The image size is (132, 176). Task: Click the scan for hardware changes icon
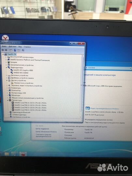[23, 50]
